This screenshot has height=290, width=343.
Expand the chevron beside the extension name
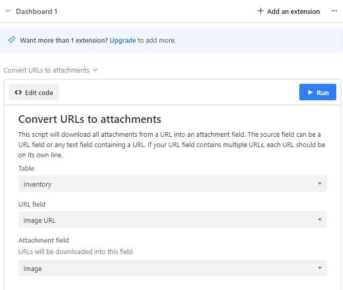coord(95,70)
